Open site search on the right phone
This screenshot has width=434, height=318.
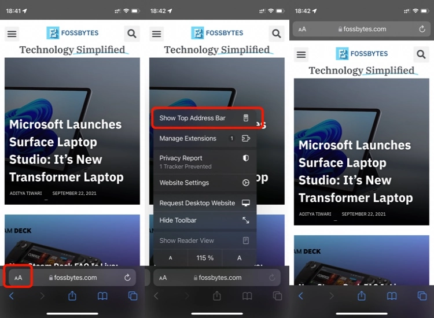click(x=421, y=54)
